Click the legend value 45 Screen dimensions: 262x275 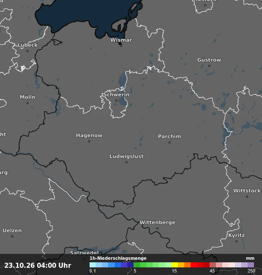point(212,271)
